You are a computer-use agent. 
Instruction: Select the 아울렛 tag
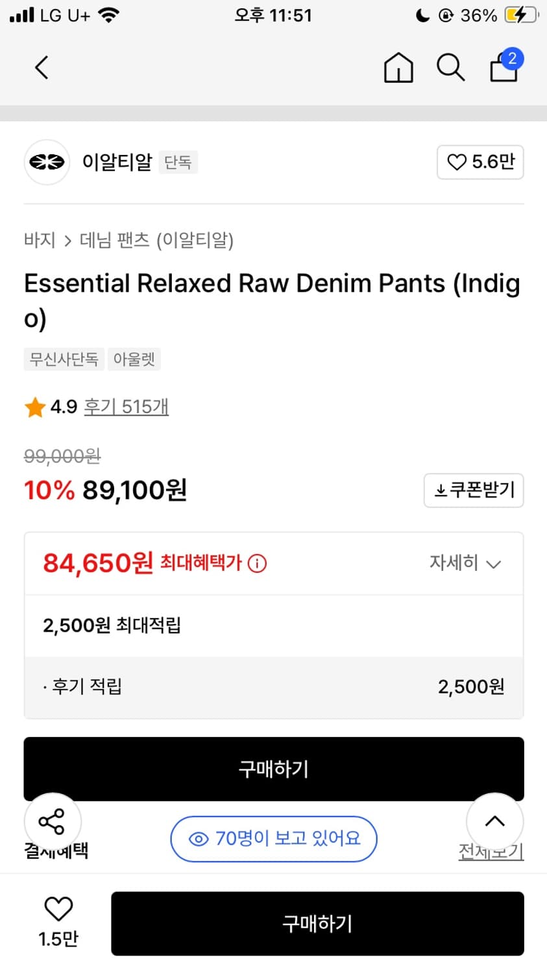pos(134,359)
